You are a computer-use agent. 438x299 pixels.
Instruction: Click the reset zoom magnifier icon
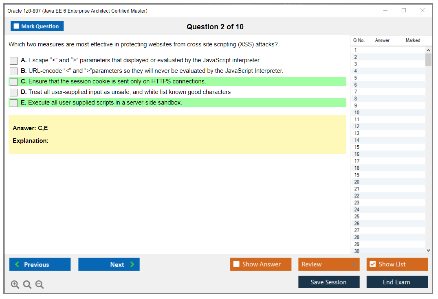pos(27,285)
